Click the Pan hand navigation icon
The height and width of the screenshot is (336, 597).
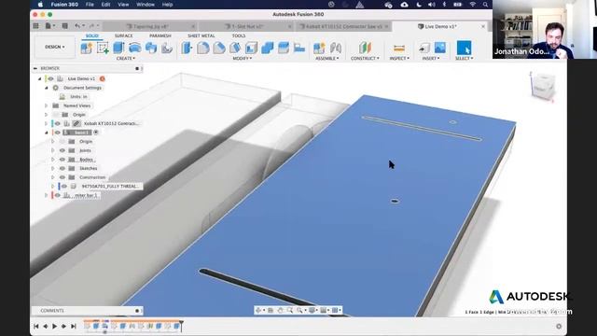(x=280, y=311)
